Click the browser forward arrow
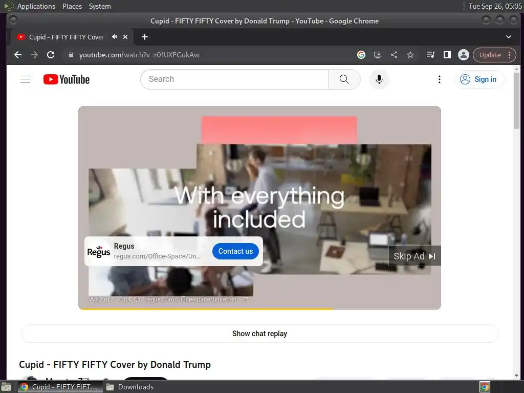 point(34,55)
